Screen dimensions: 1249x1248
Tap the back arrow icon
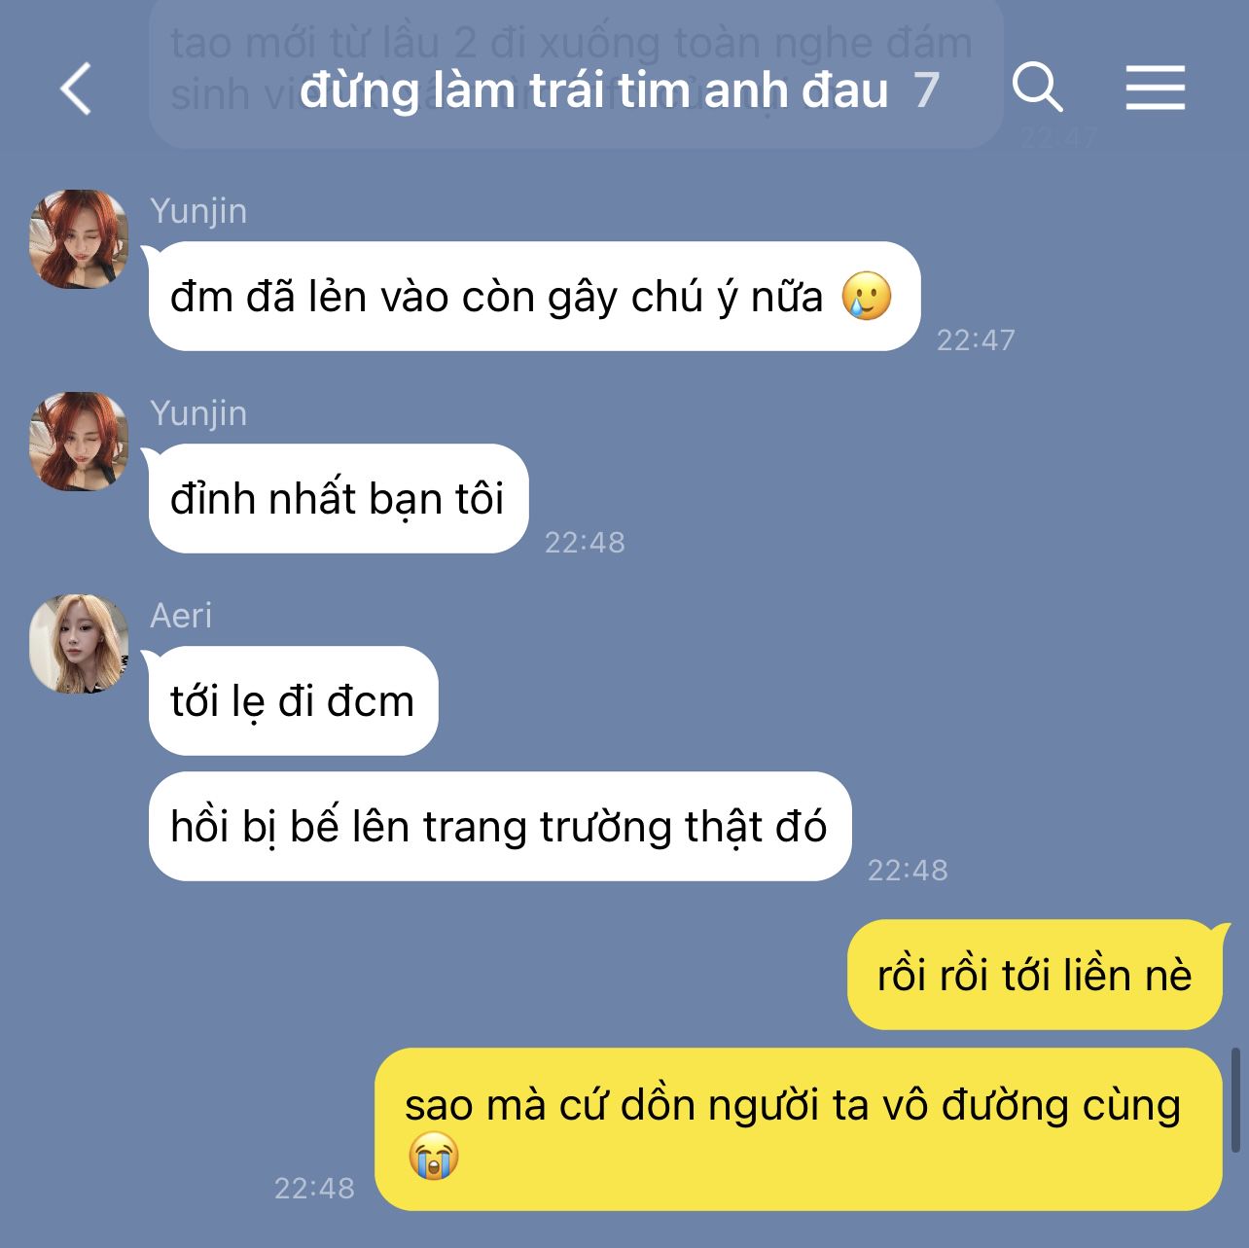[x=76, y=89]
